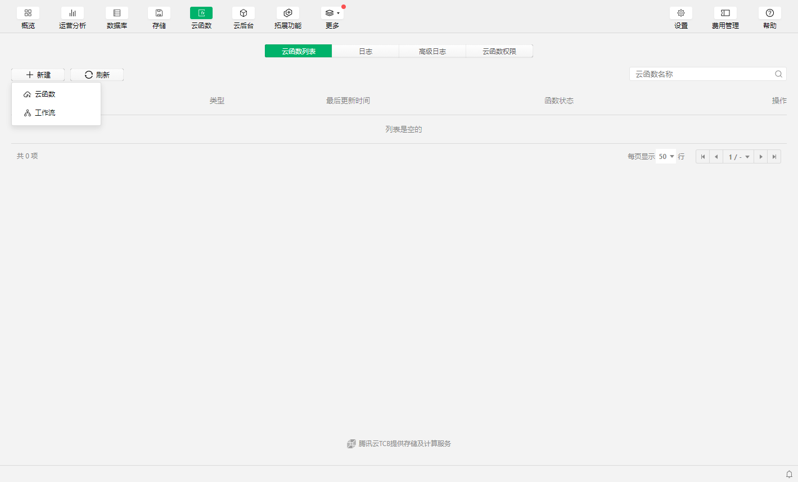Go to the next page

click(x=761, y=157)
